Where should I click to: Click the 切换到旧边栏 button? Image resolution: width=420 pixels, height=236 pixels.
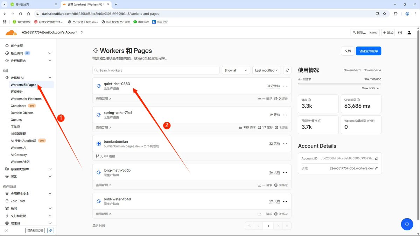[x=35, y=230]
